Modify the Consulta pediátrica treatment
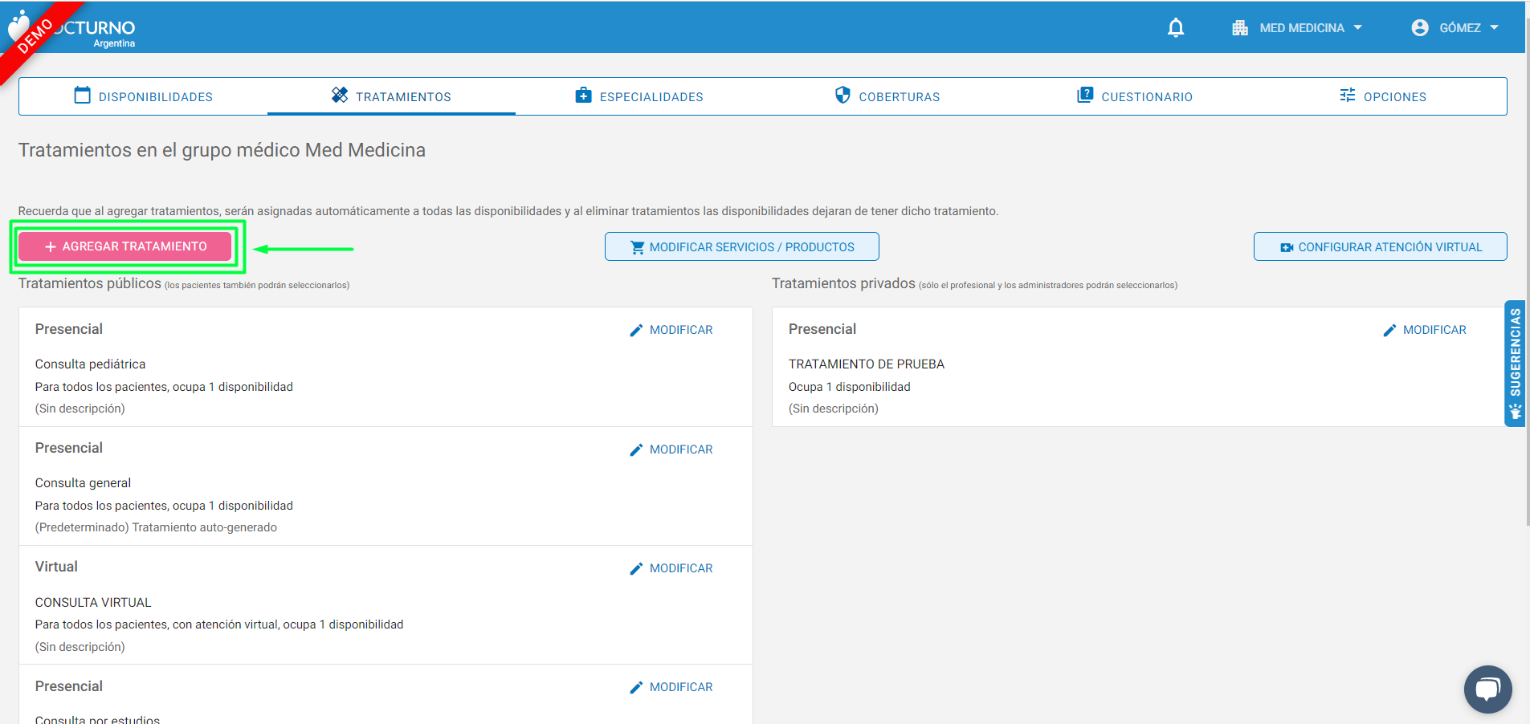 pos(671,330)
